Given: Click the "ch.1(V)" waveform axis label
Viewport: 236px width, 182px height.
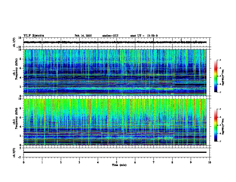Looking at the screenshot, I should pyautogui.click(x=14, y=42).
